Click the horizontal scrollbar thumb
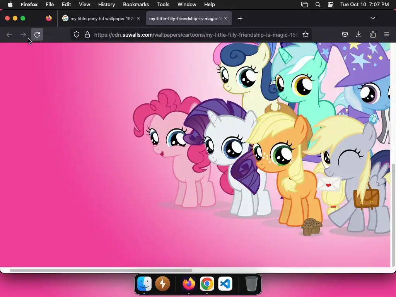Image resolution: width=396 pixels, height=297 pixels. (x=101, y=270)
